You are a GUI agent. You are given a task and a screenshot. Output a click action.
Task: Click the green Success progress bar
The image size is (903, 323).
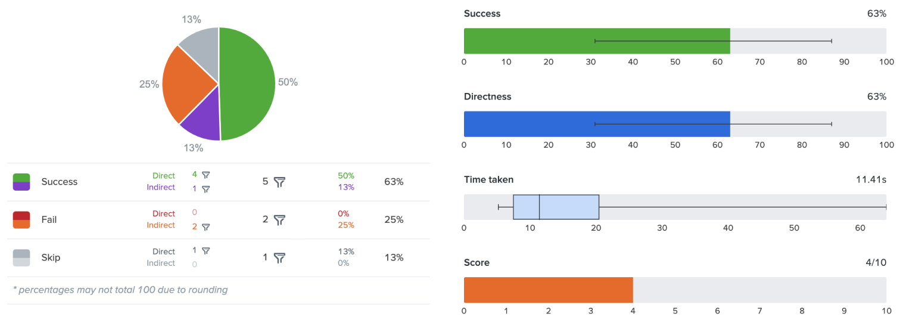596,41
